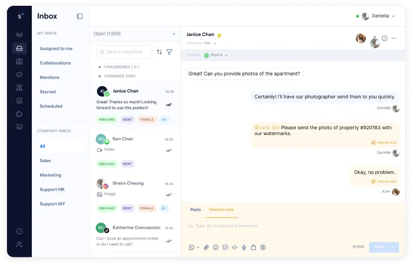Image resolution: width=412 pixels, height=265 pixels.
Task: Attach a file with the paperclip icon
Action: pyautogui.click(x=206, y=248)
